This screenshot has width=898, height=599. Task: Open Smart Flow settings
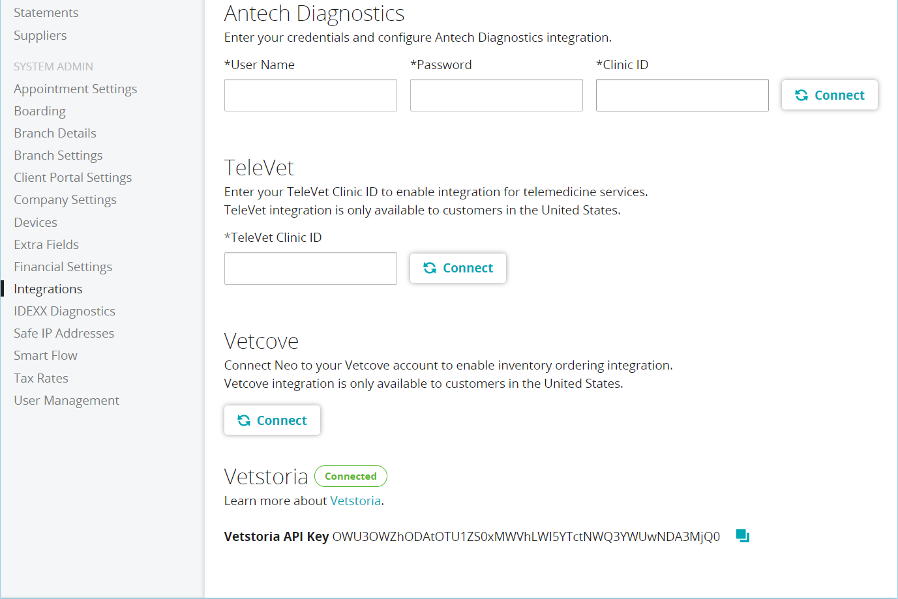(x=46, y=355)
